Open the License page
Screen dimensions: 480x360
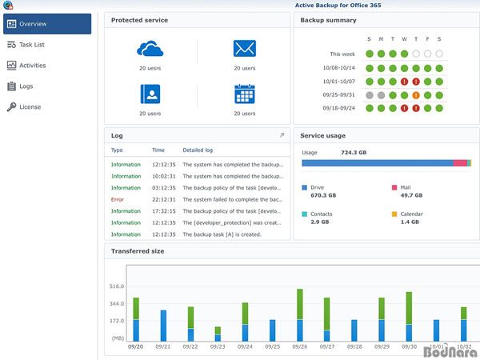click(x=30, y=107)
